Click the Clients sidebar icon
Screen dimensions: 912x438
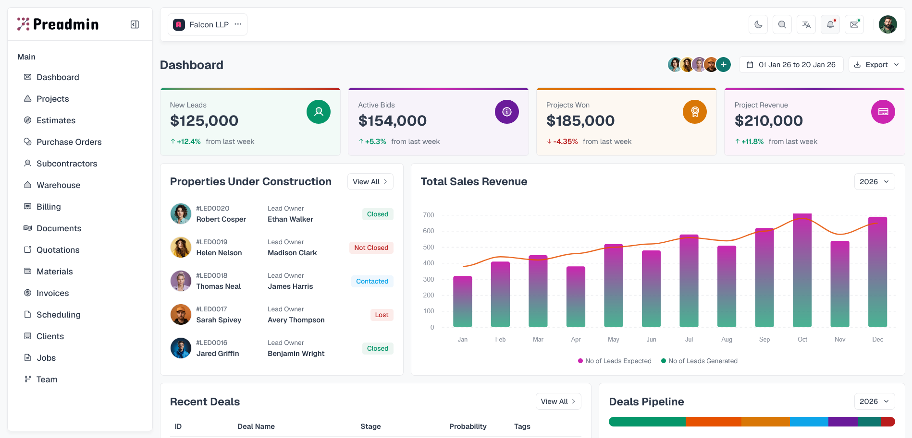click(x=28, y=336)
